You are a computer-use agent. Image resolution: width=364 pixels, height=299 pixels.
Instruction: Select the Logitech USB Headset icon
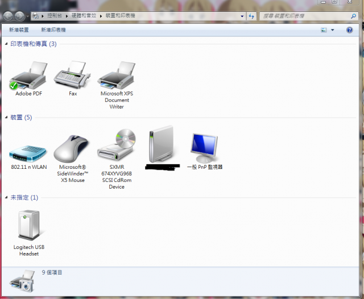(29, 225)
